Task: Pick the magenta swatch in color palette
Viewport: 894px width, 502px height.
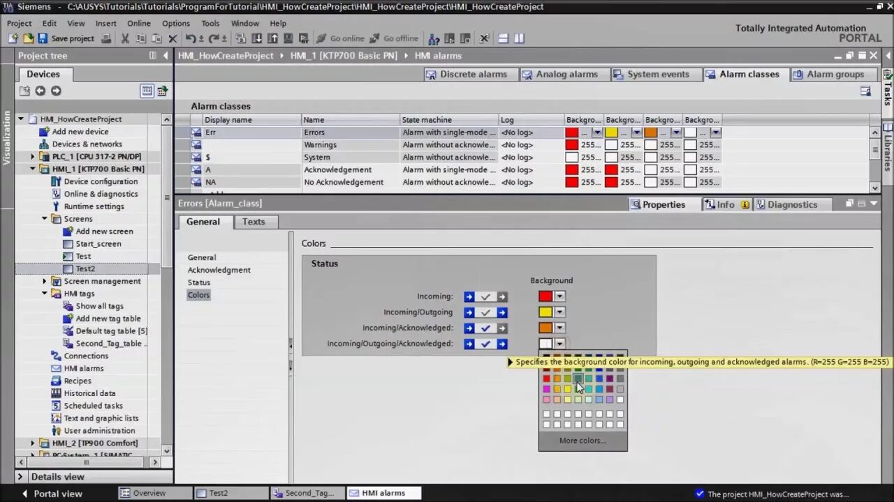Action: tap(547, 389)
